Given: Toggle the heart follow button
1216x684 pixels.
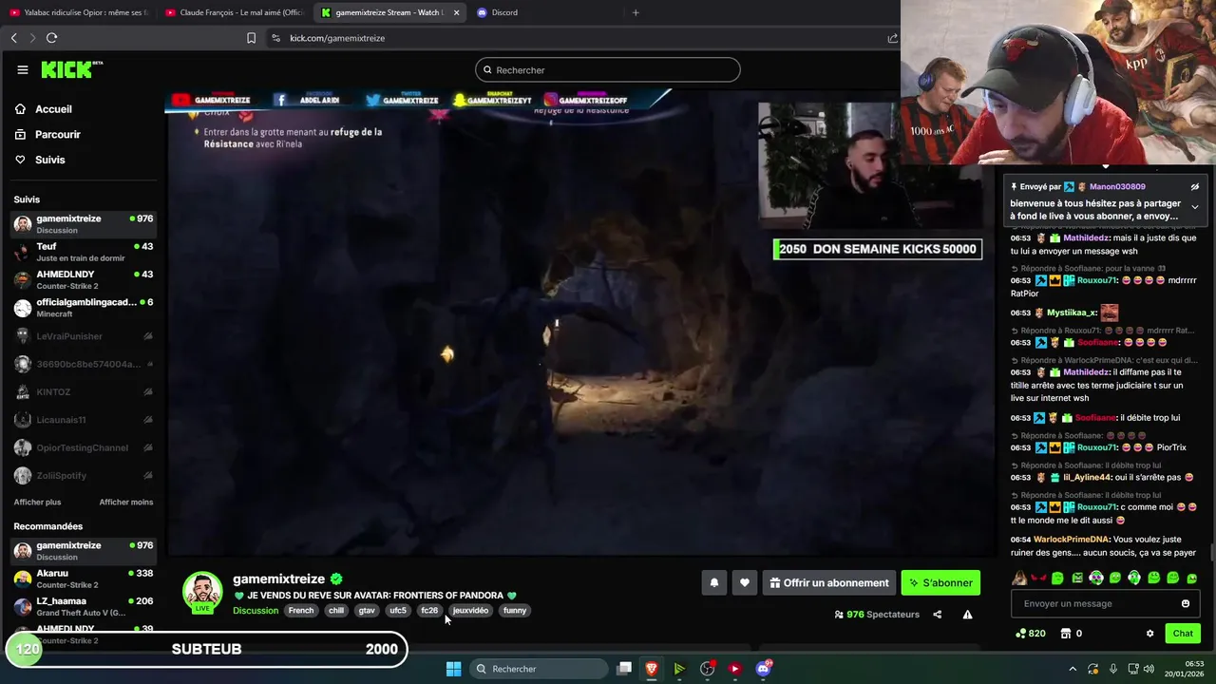Looking at the screenshot, I should 745,582.
